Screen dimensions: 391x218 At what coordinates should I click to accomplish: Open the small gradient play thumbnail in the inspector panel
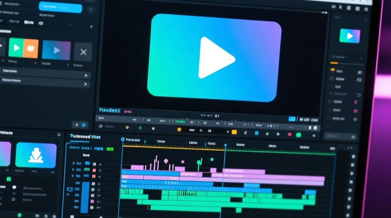coord(350,36)
